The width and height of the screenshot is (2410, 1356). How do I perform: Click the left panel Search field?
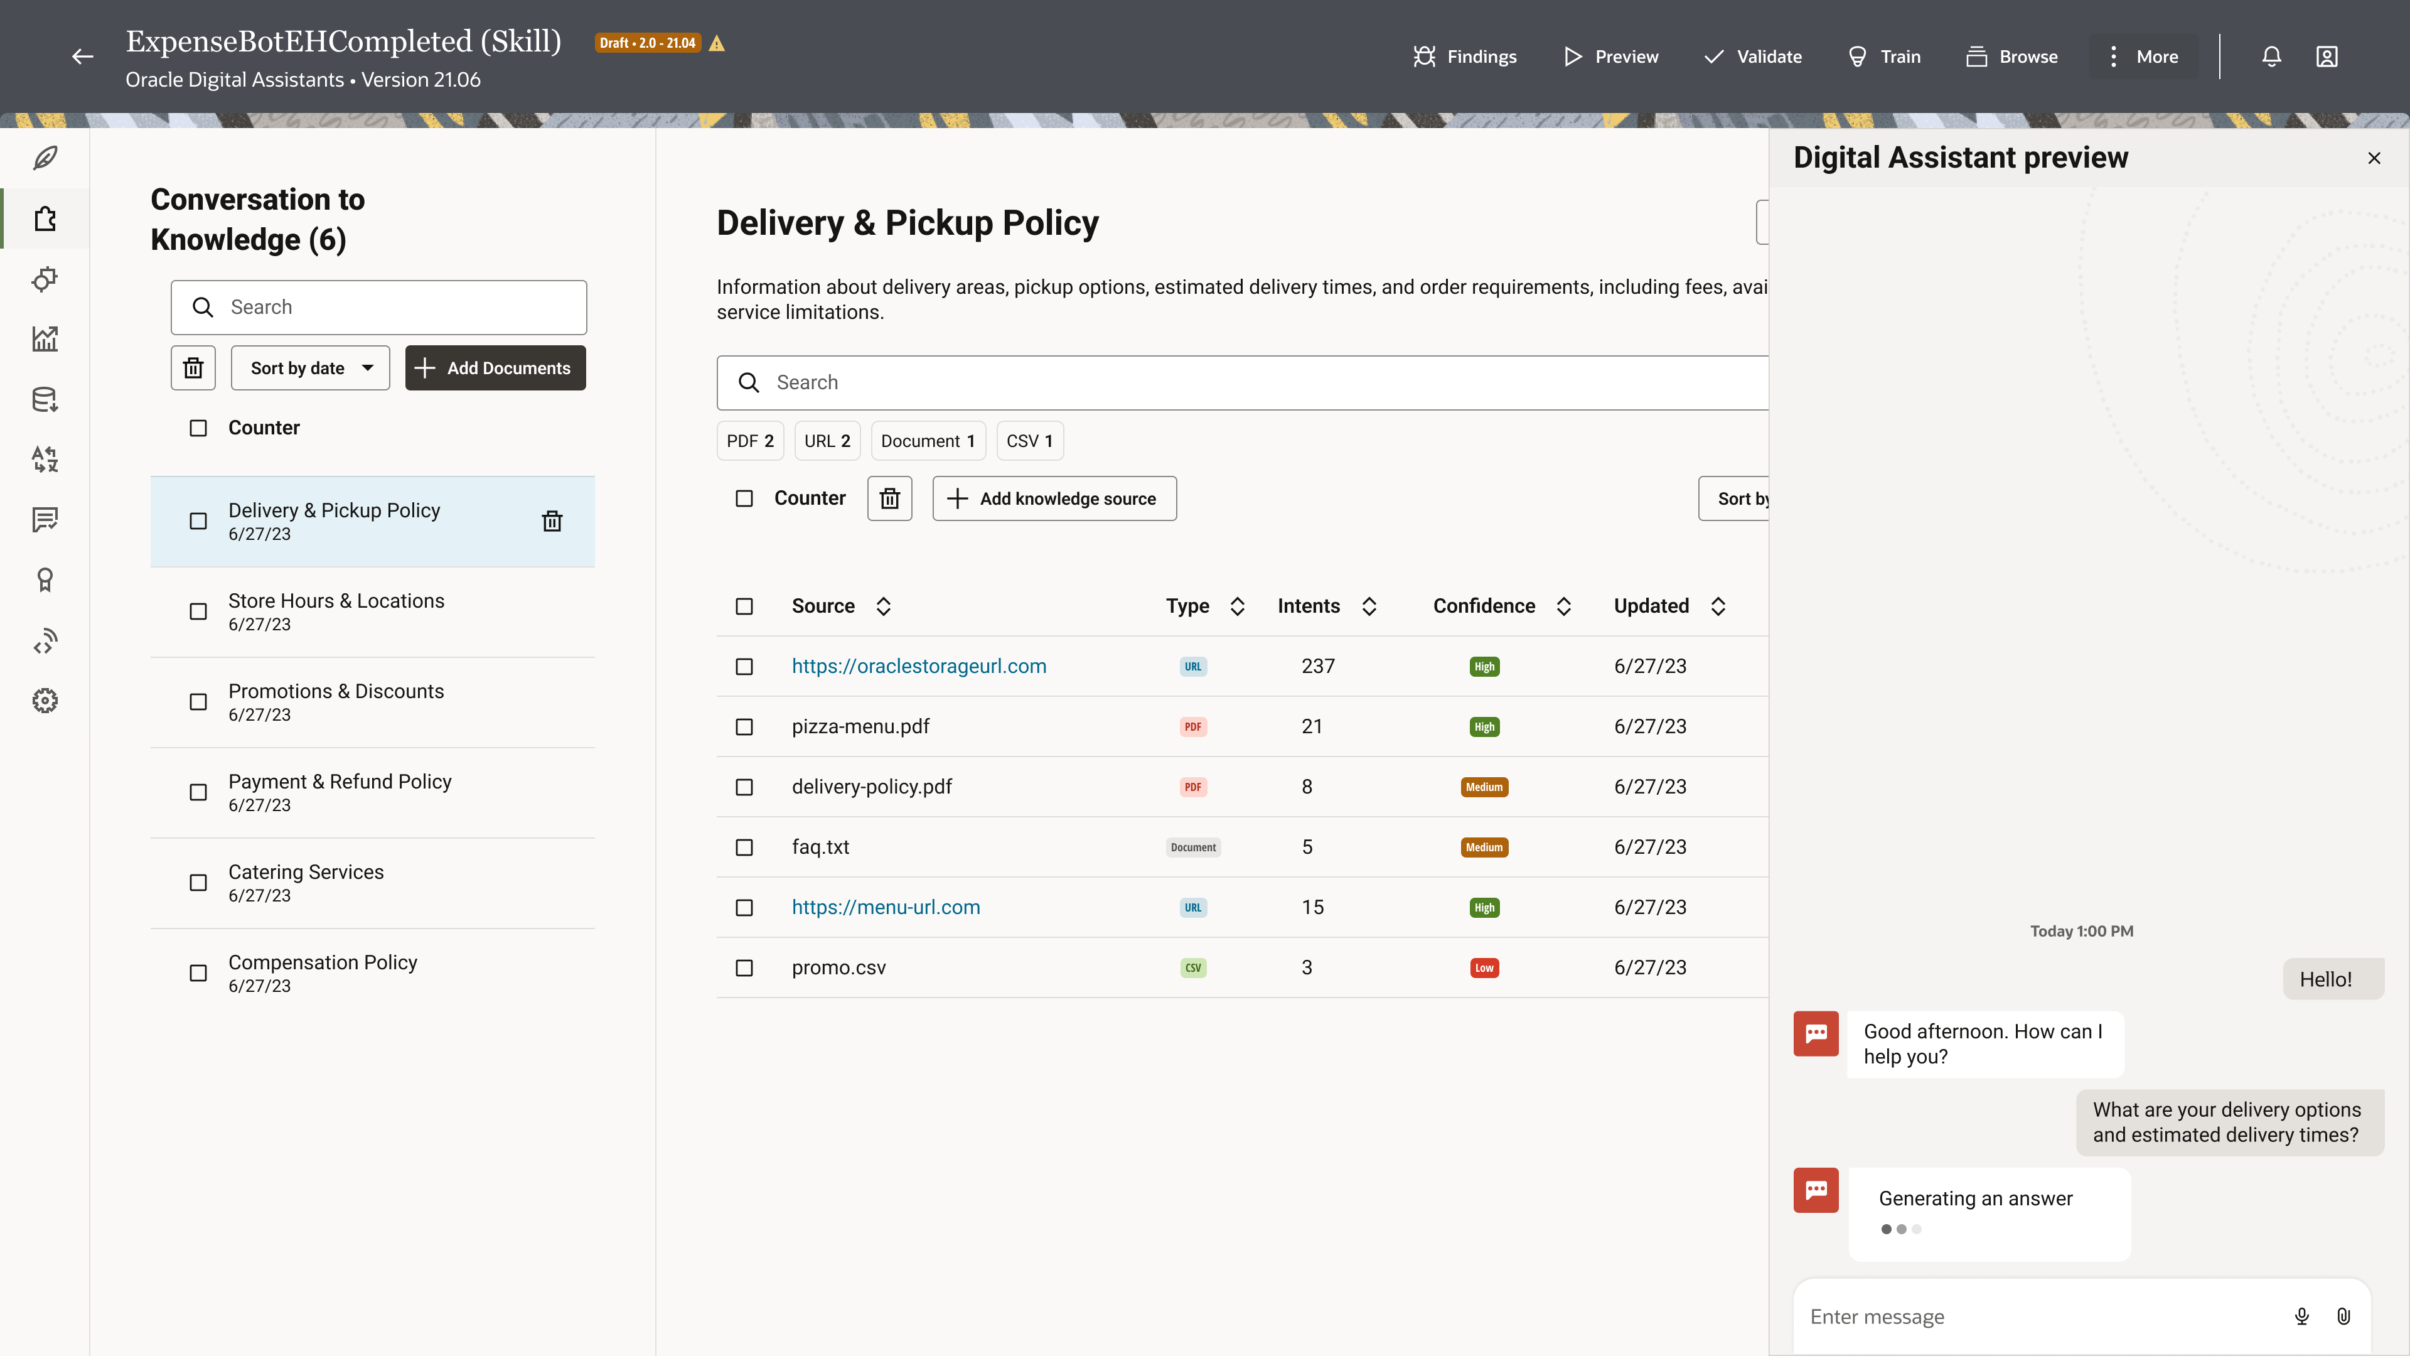379,307
